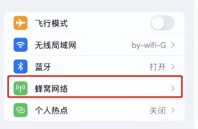
Task: Tap the green Cellular antenna icon
Action: [x=21, y=88]
